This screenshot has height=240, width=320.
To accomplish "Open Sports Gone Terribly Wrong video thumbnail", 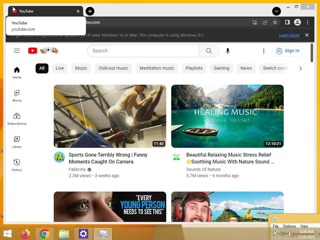I will (110, 116).
